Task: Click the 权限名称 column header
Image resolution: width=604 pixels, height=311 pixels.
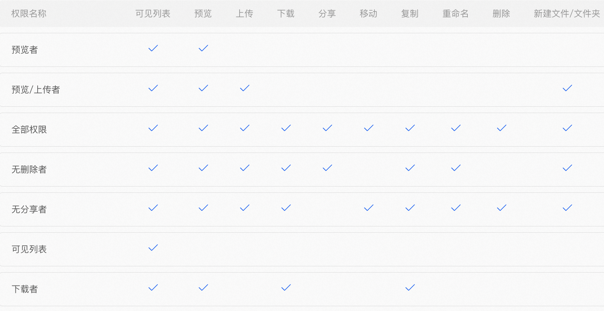Action: 29,14
